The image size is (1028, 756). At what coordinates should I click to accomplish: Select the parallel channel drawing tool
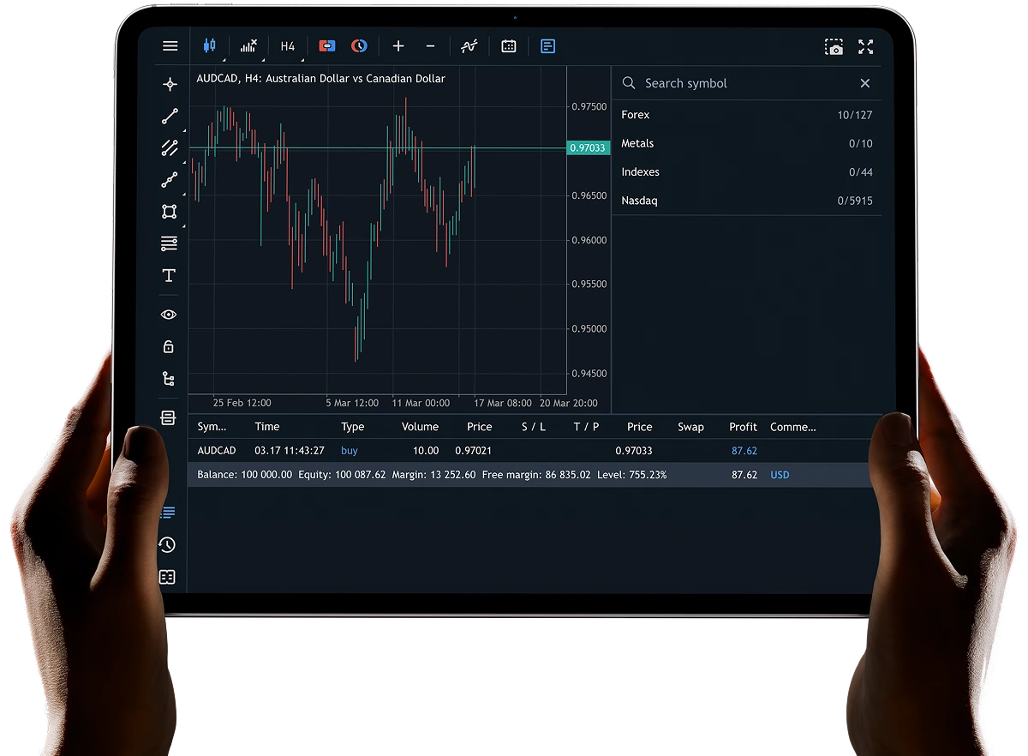tap(170, 148)
